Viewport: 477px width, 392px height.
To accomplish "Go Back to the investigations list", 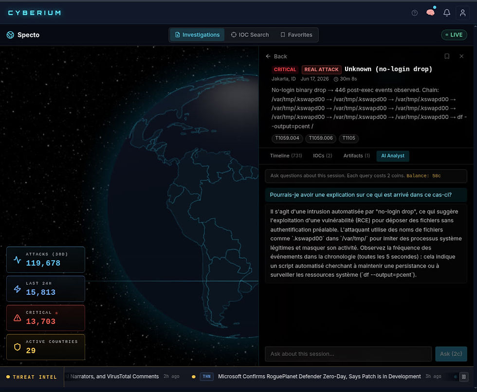I will (276, 56).
